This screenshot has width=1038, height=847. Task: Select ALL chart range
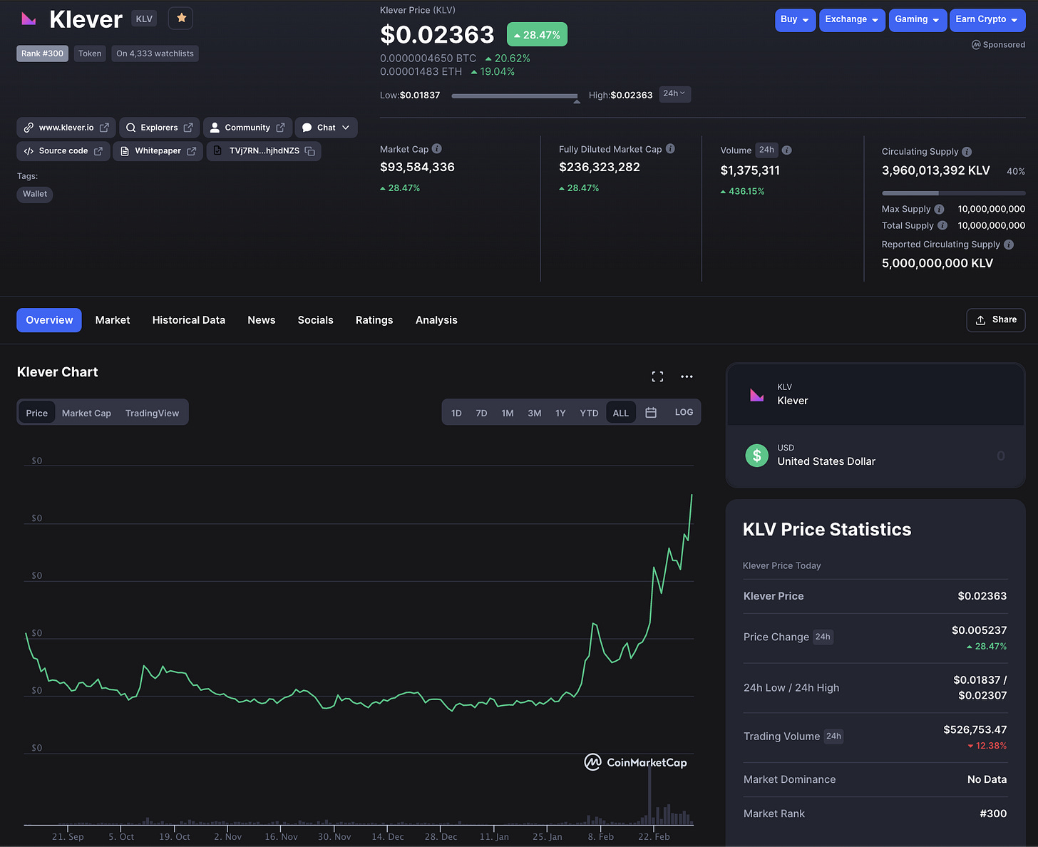pos(621,413)
